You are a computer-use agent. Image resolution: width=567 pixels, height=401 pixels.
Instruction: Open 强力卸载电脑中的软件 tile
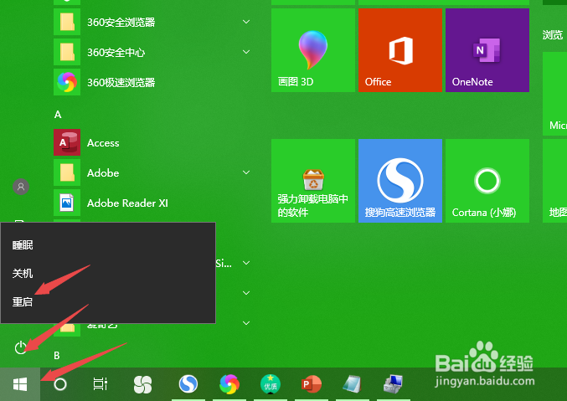point(312,181)
